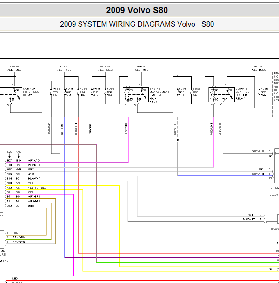Click the coil symbol inside the climate control relay
The image size is (279, 283).
tap(212, 95)
